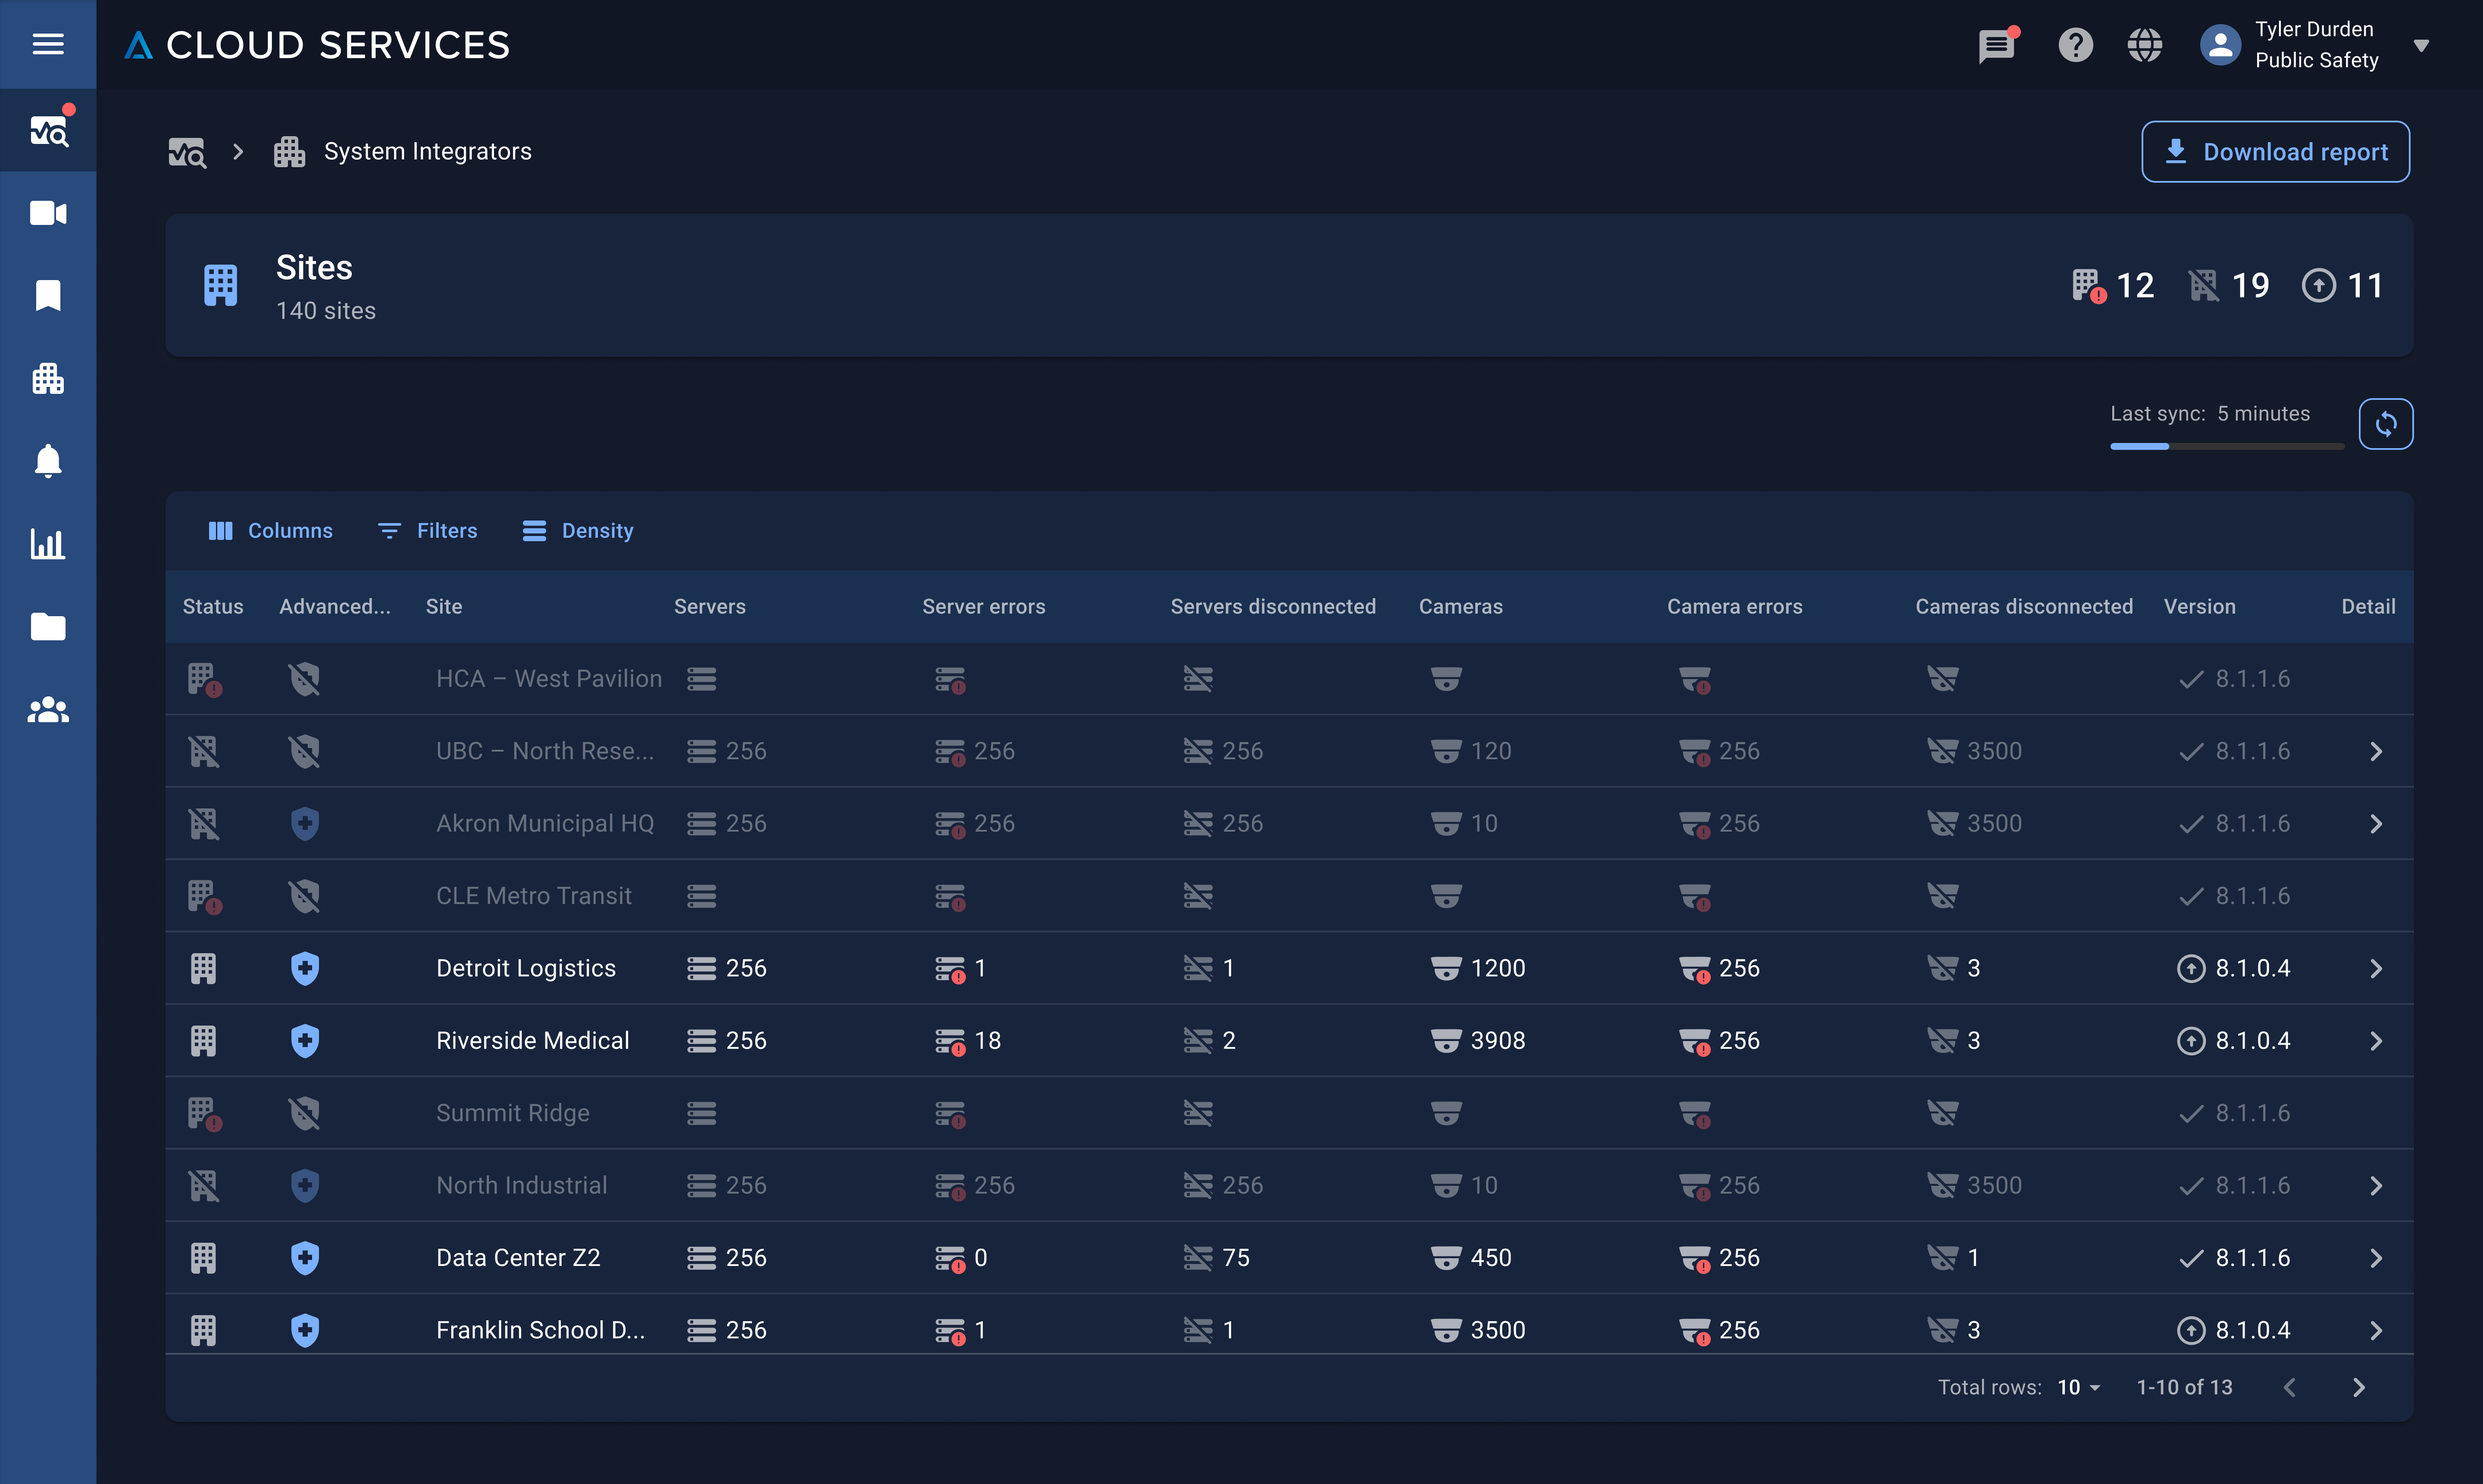
Task: Open the Filters menu above the table
Action: pyautogui.click(x=427, y=530)
